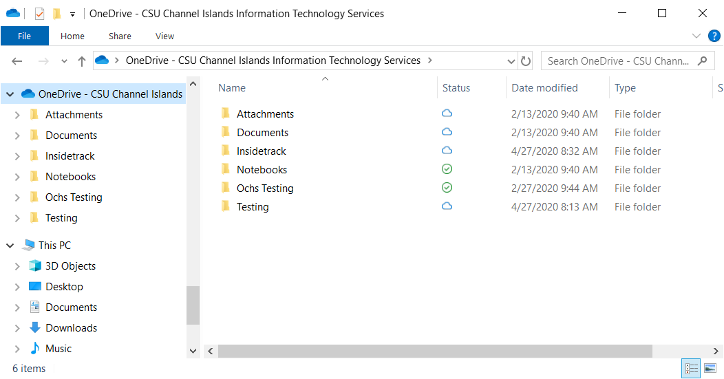This screenshot has height=379, width=724.
Task: Go forward with the Forward arrow
Action: 43,61
